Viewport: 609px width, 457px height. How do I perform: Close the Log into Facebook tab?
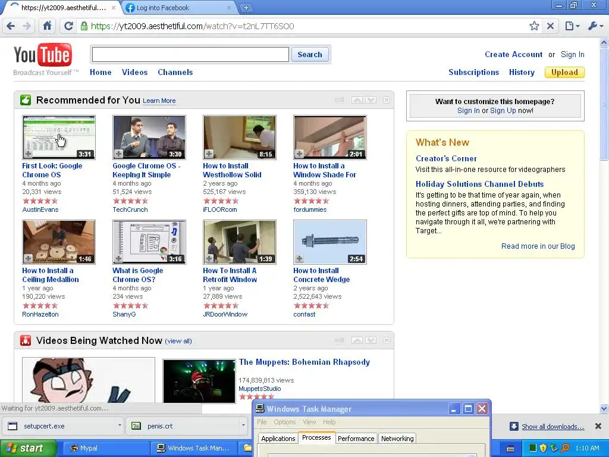point(229,8)
